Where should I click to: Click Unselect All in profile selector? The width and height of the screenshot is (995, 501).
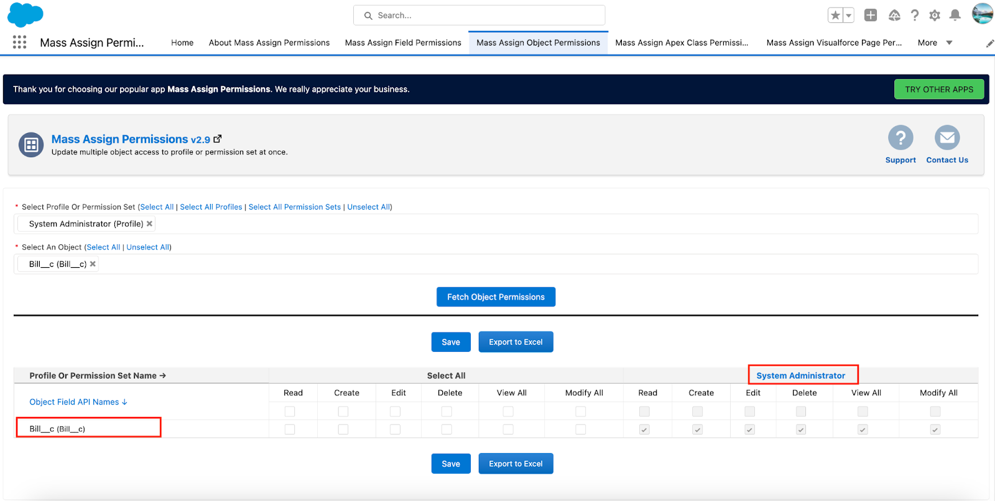[x=369, y=207]
